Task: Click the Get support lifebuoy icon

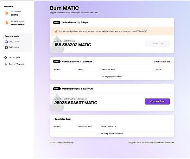Action: (x=6, y=58)
